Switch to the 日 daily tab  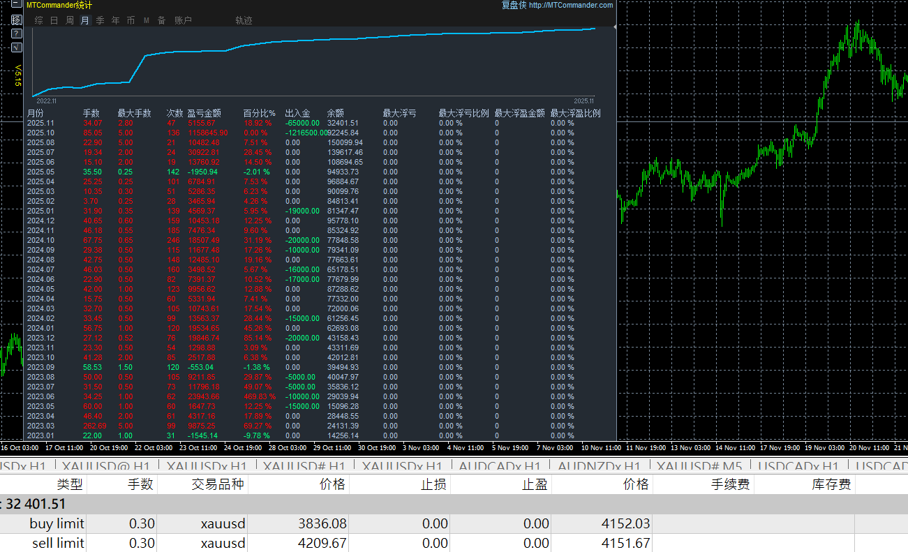pyautogui.click(x=54, y=21)
